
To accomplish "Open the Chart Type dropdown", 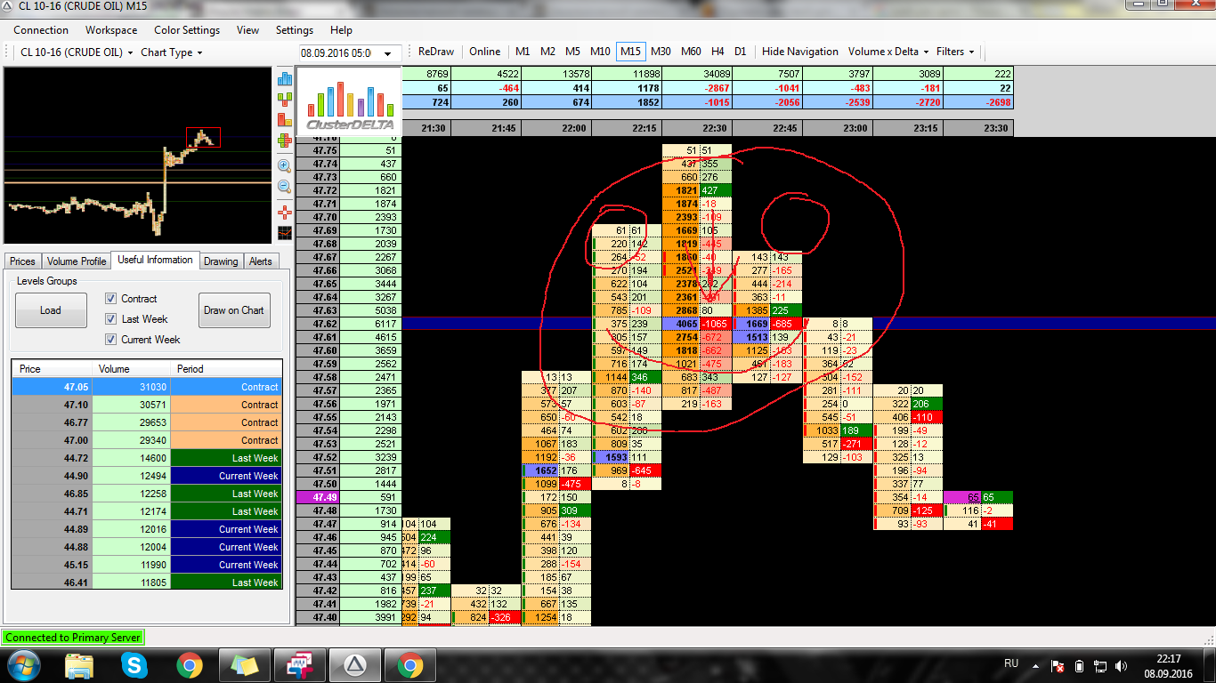I will coord(172,52).
